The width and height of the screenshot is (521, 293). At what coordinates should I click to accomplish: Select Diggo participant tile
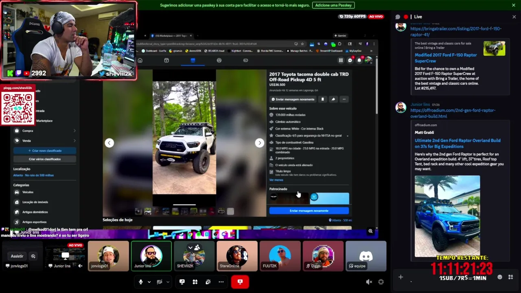(323, 256)
